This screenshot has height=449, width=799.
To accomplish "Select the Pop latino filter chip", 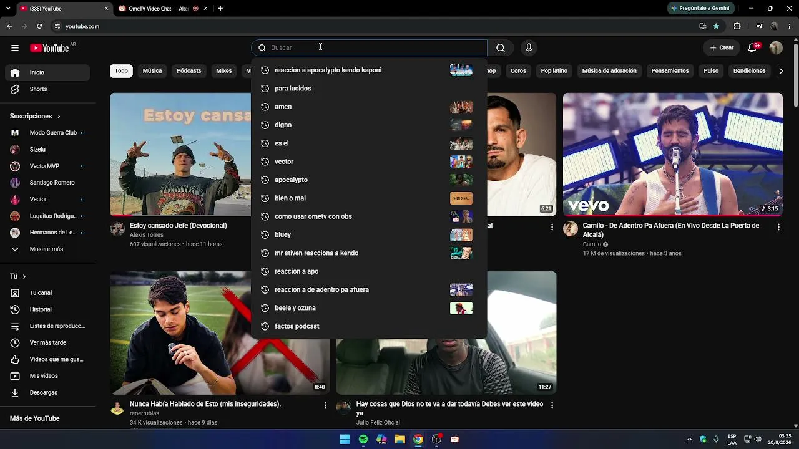I will pyautogui.click(x=554, y=71).
